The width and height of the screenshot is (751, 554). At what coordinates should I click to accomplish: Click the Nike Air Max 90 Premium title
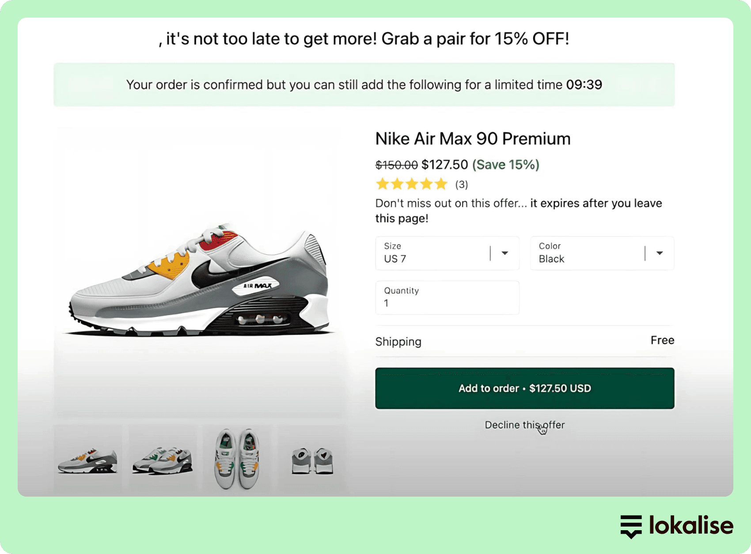click(x=473, y=139)
